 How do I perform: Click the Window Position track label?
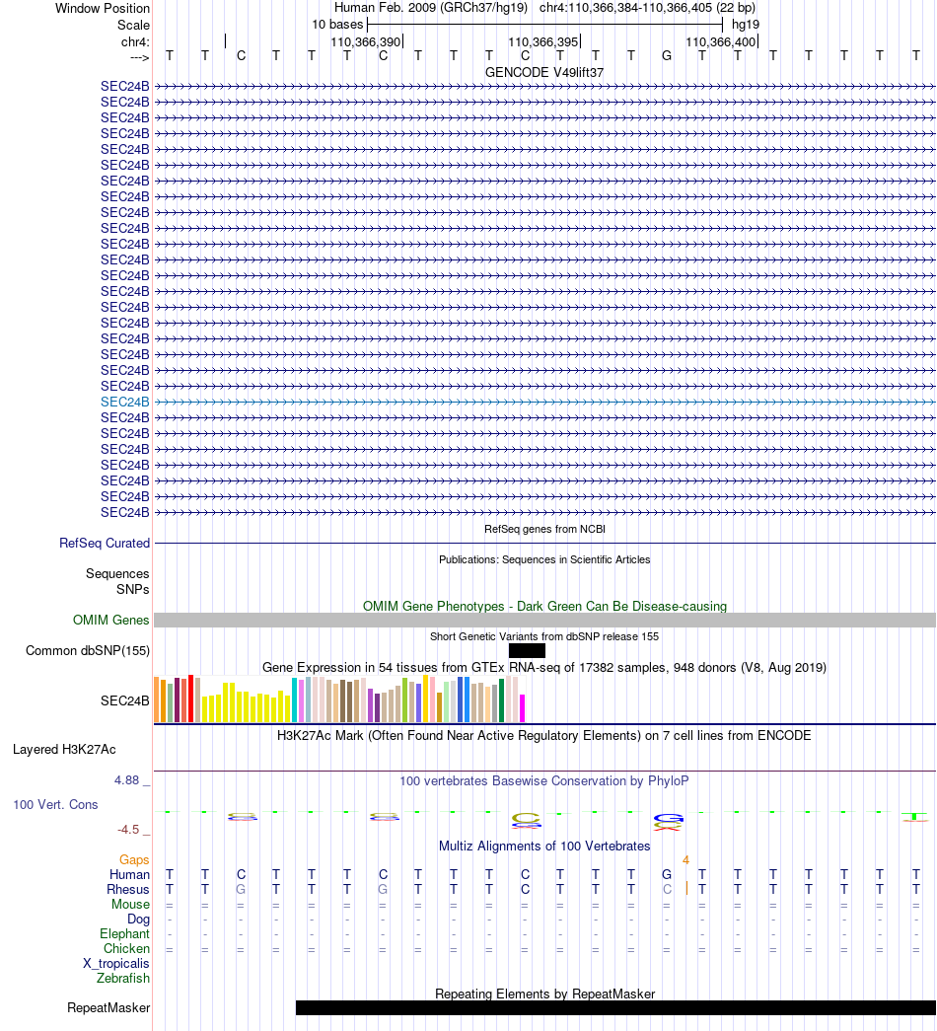tap(102, 9)
